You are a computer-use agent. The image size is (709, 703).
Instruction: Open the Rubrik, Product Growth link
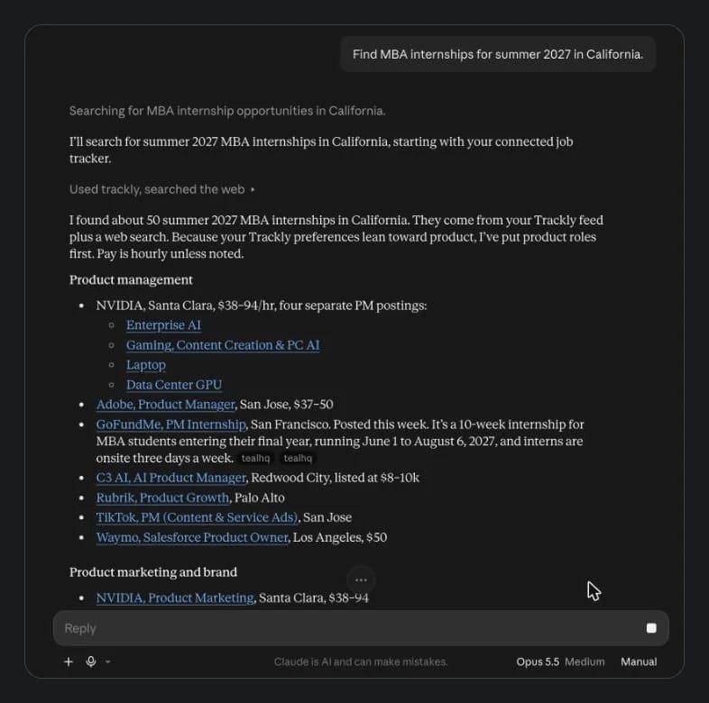(162, 498)
